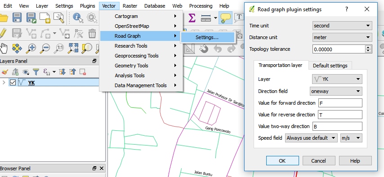Click the Filter Legend funnel icon
The width and height of the screenshot is (384, 177).
(36, 72)
